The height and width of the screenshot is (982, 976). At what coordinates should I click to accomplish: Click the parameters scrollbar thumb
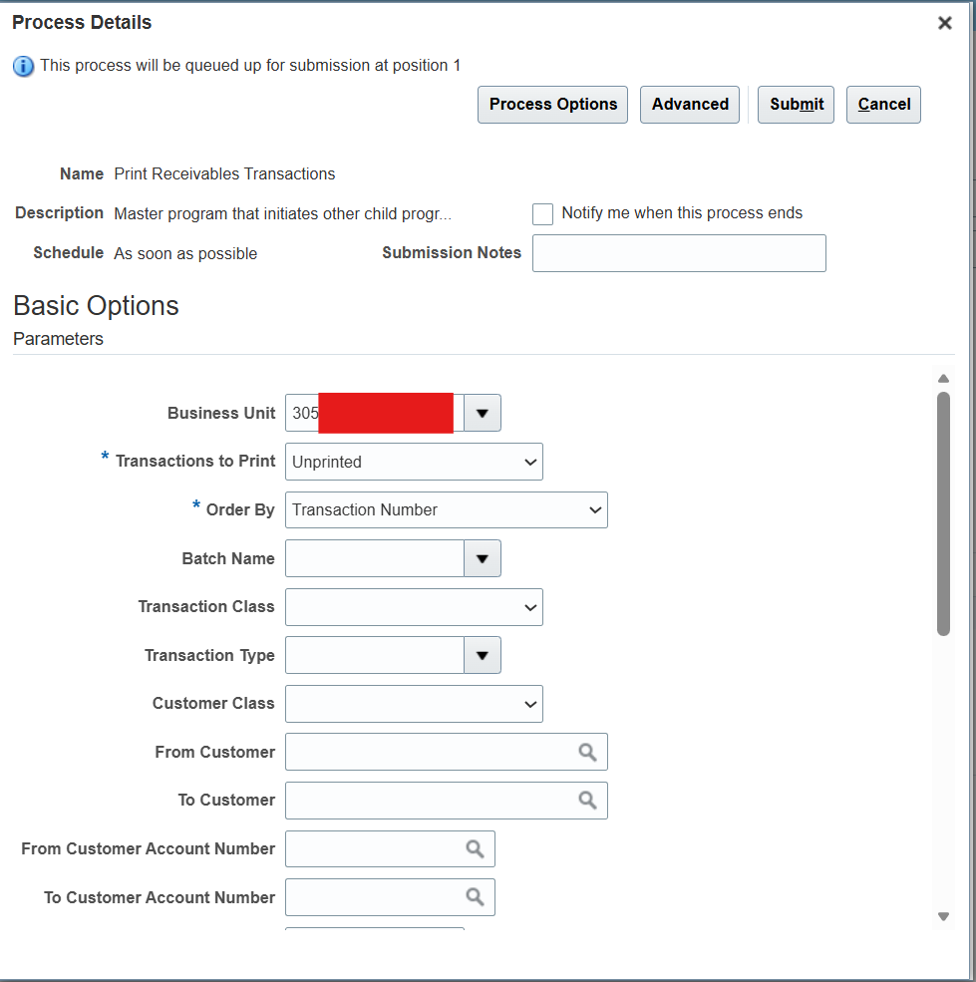[943, 513]
